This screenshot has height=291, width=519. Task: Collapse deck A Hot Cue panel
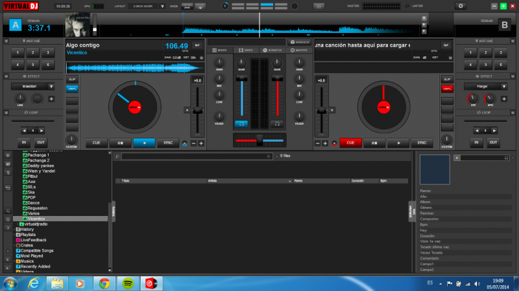pos(6,41)
